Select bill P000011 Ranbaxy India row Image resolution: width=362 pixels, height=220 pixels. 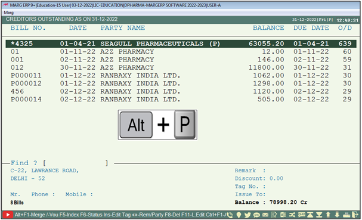181,76
